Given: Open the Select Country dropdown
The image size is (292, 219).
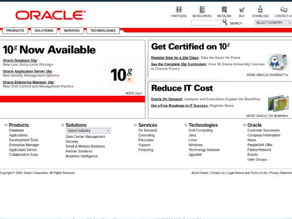Looking at the screenshot, I should click(273, 23).
